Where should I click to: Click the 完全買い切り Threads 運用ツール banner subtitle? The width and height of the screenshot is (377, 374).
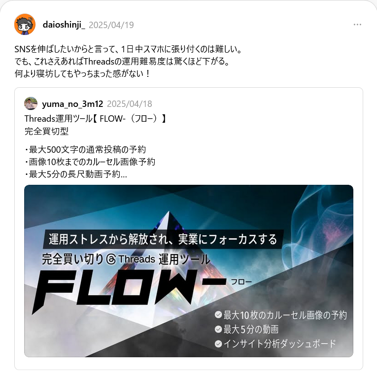click(126, 260)
